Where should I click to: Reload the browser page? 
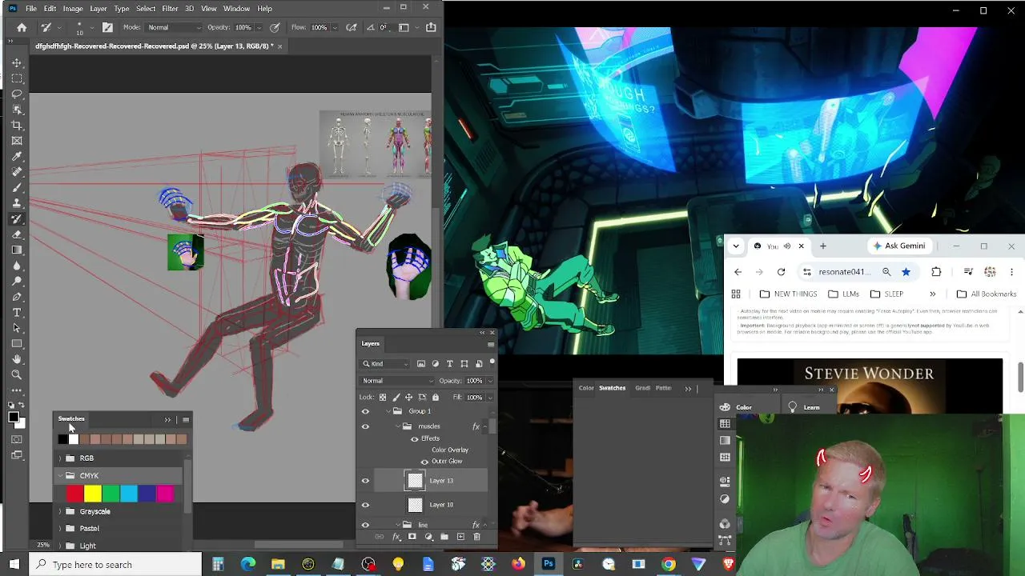(781, 272)
